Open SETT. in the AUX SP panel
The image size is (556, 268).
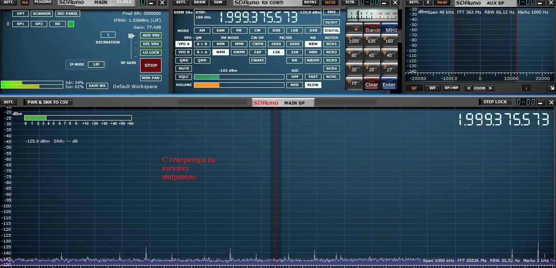point(414,2)
